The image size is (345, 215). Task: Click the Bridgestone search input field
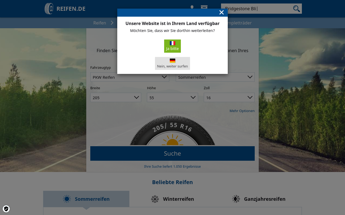[256, 8]
